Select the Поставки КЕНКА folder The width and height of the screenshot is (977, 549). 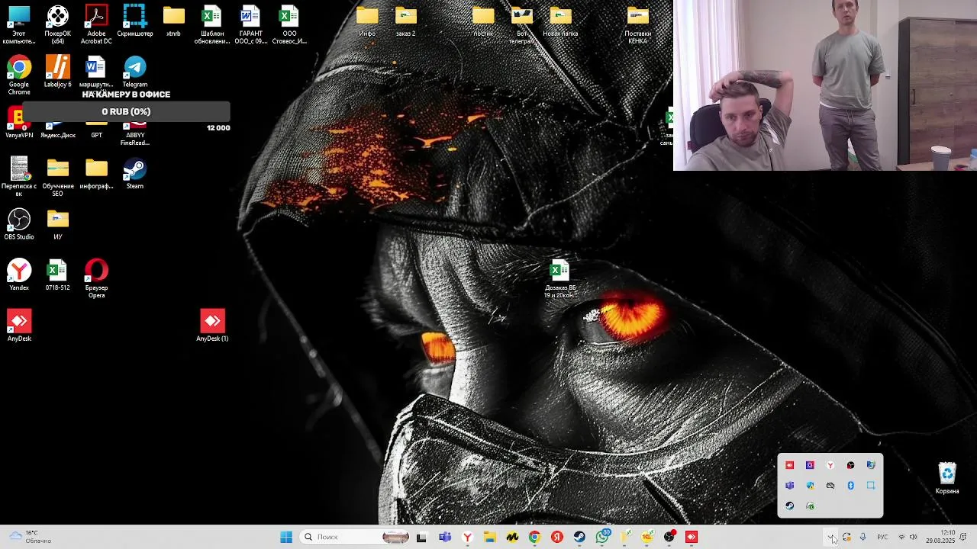pos(637,24)
